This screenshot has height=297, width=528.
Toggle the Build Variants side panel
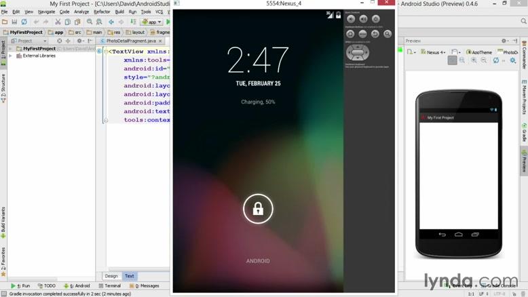point(3,222)
